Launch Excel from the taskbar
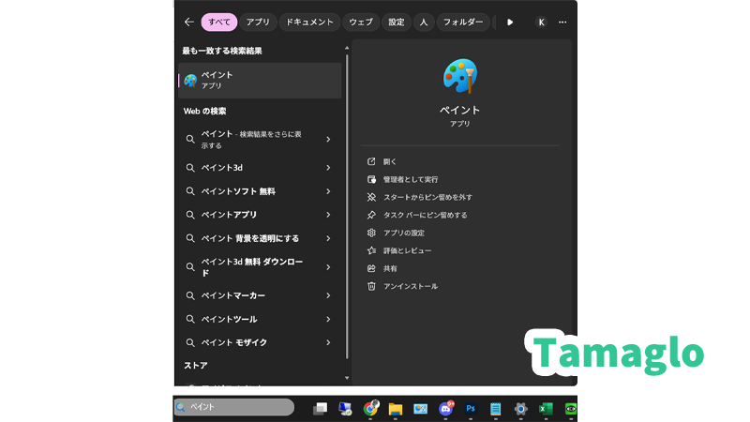Screen dimensions: 750x422 click(x=546, y=409)
